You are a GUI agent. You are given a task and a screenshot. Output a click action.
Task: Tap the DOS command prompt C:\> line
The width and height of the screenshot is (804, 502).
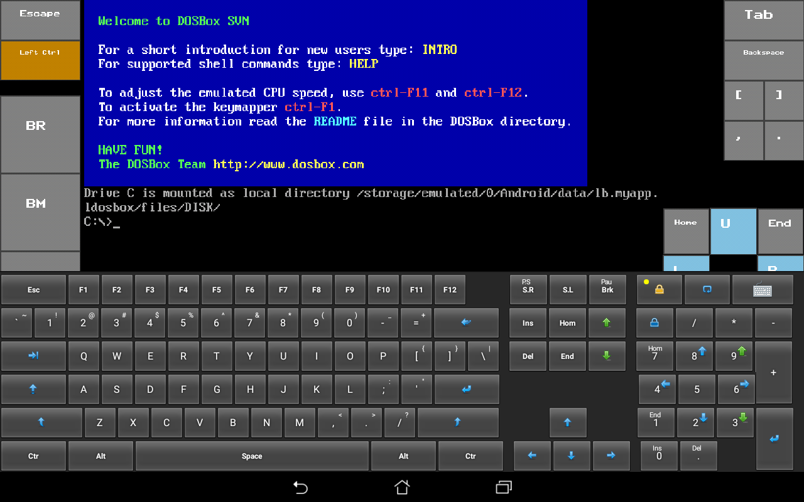(102, 222)
